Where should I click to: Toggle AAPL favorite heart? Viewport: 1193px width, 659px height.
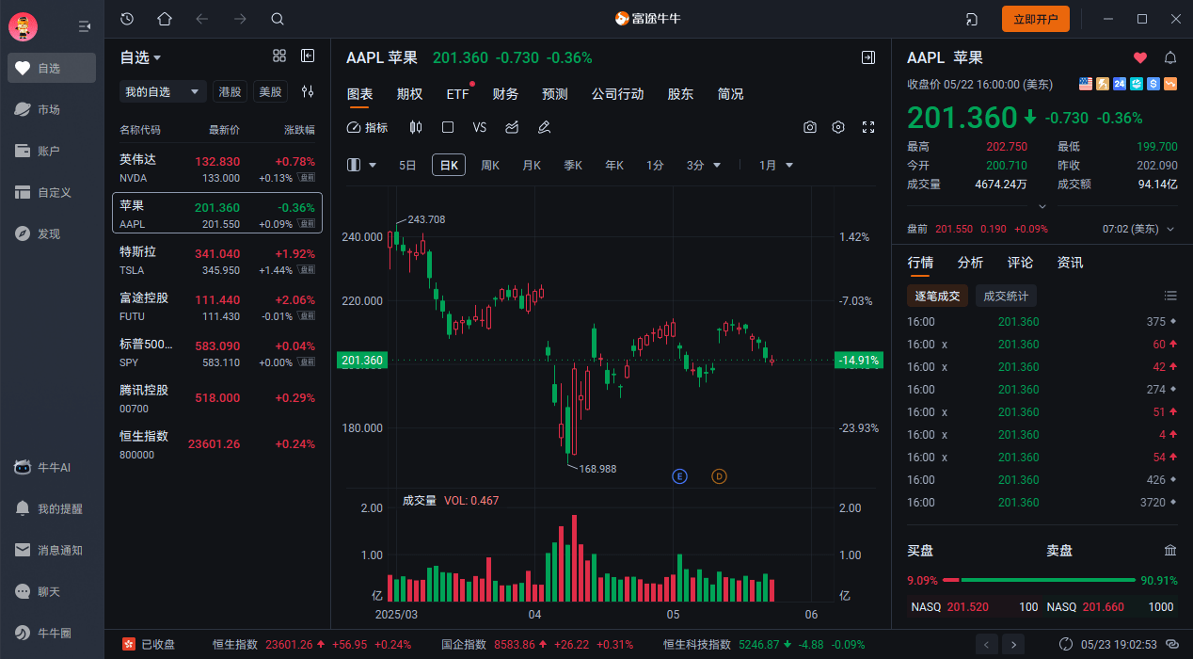(1140, 57)
